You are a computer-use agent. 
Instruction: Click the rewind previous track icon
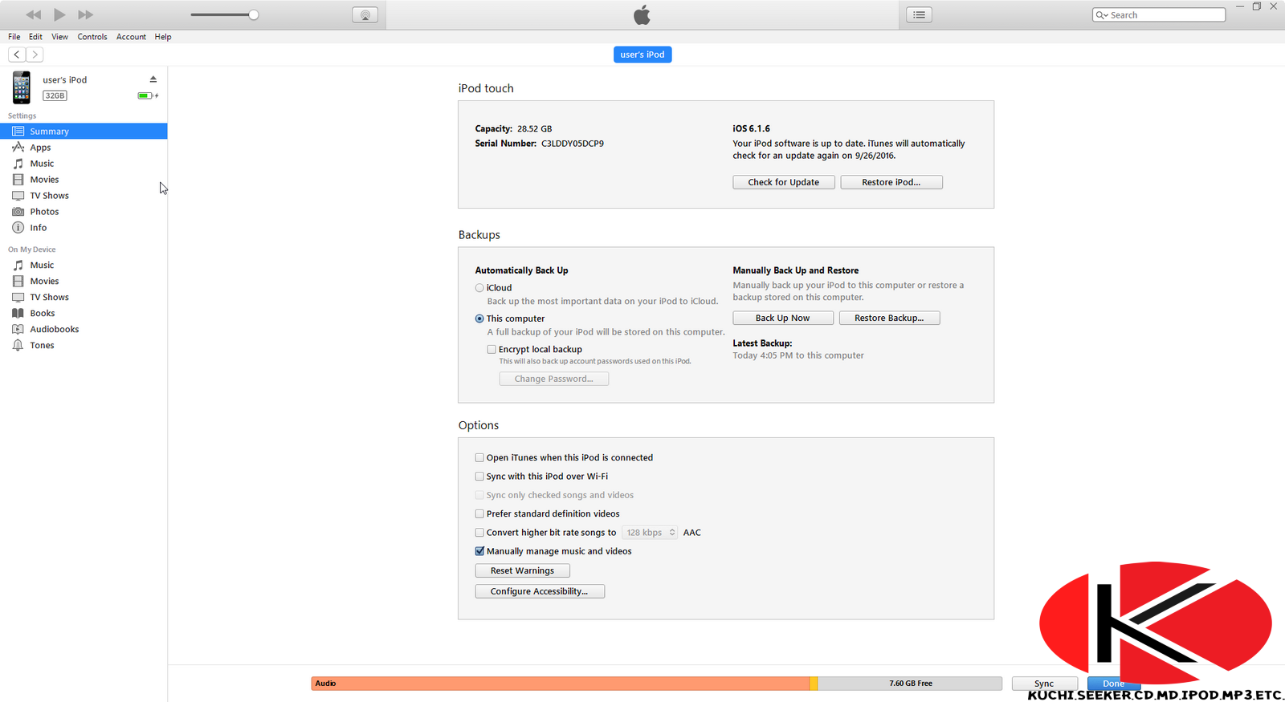[34, 14]
